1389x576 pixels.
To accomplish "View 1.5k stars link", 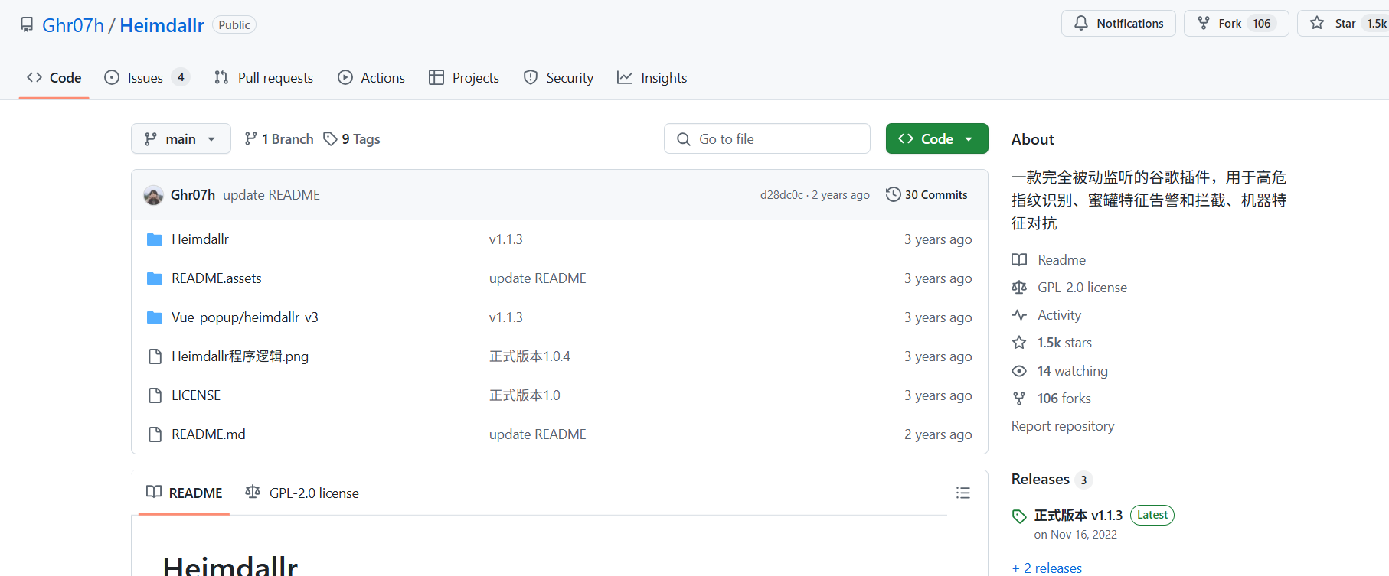I will pos(1064,343).
